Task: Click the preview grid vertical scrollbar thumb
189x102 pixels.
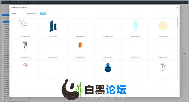Action: 178,22
